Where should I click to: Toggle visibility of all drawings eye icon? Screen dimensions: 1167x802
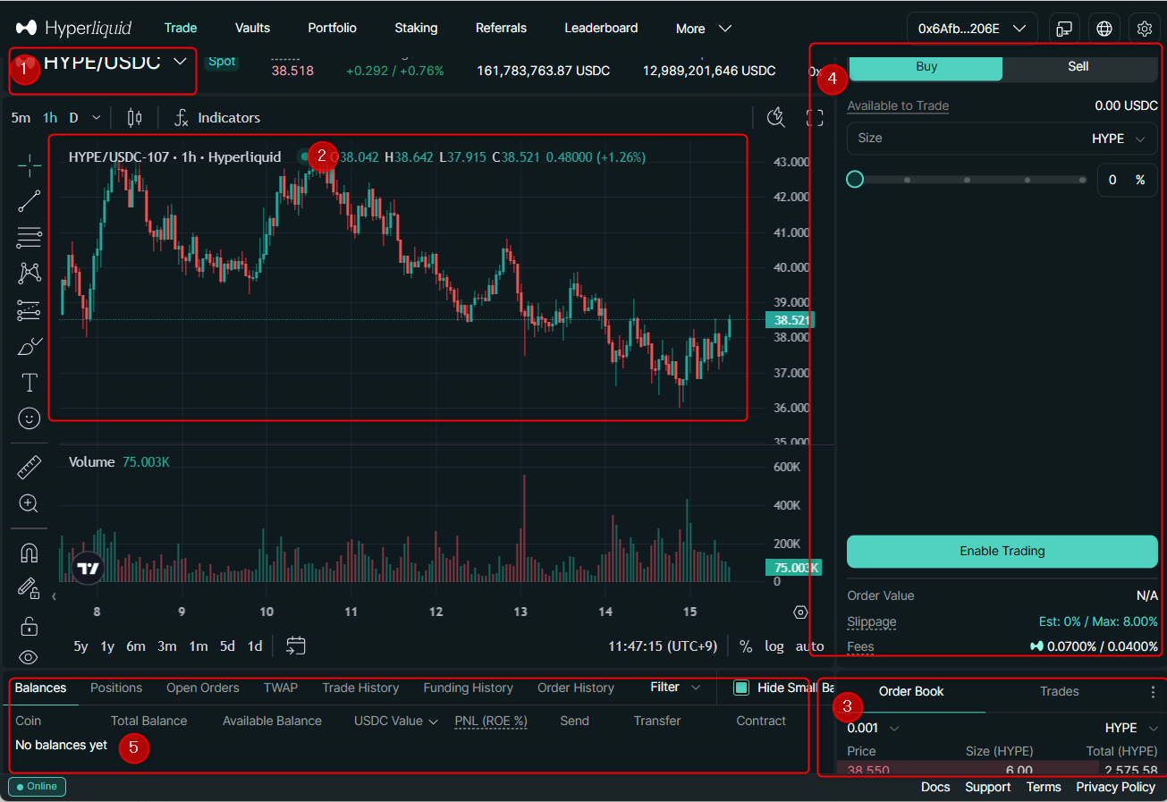coord(29,657)
